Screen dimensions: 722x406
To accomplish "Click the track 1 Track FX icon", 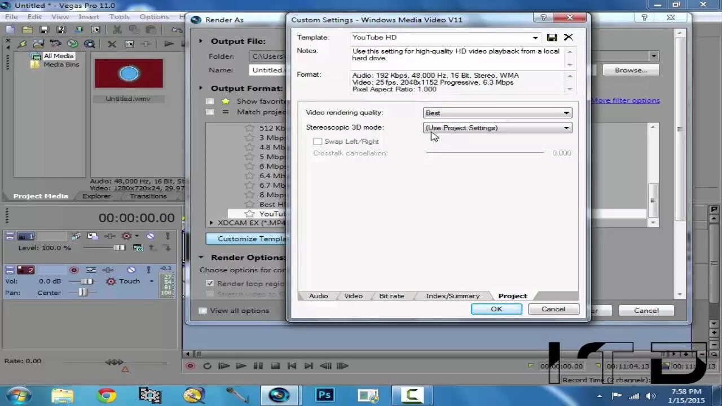I will 110,236.
